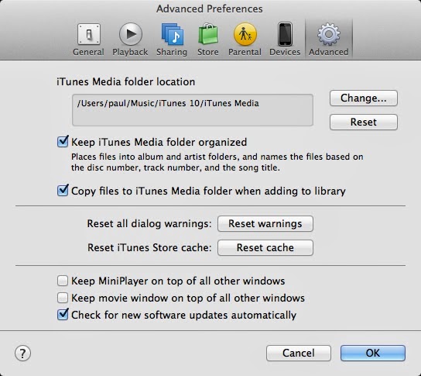
Task: Open the Store preferences pane
Action: coord(208,40)
